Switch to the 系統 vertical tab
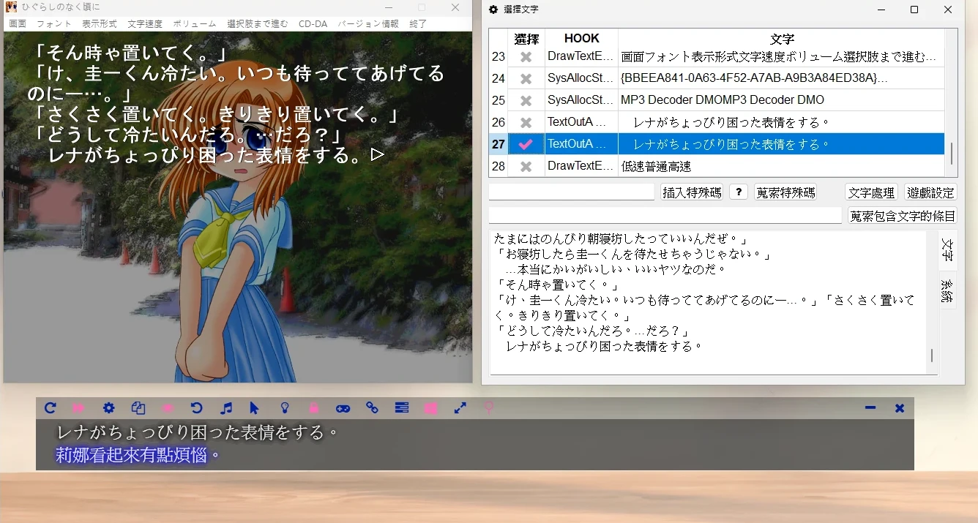This screenshot has width=978, height=523. (947, 290)
